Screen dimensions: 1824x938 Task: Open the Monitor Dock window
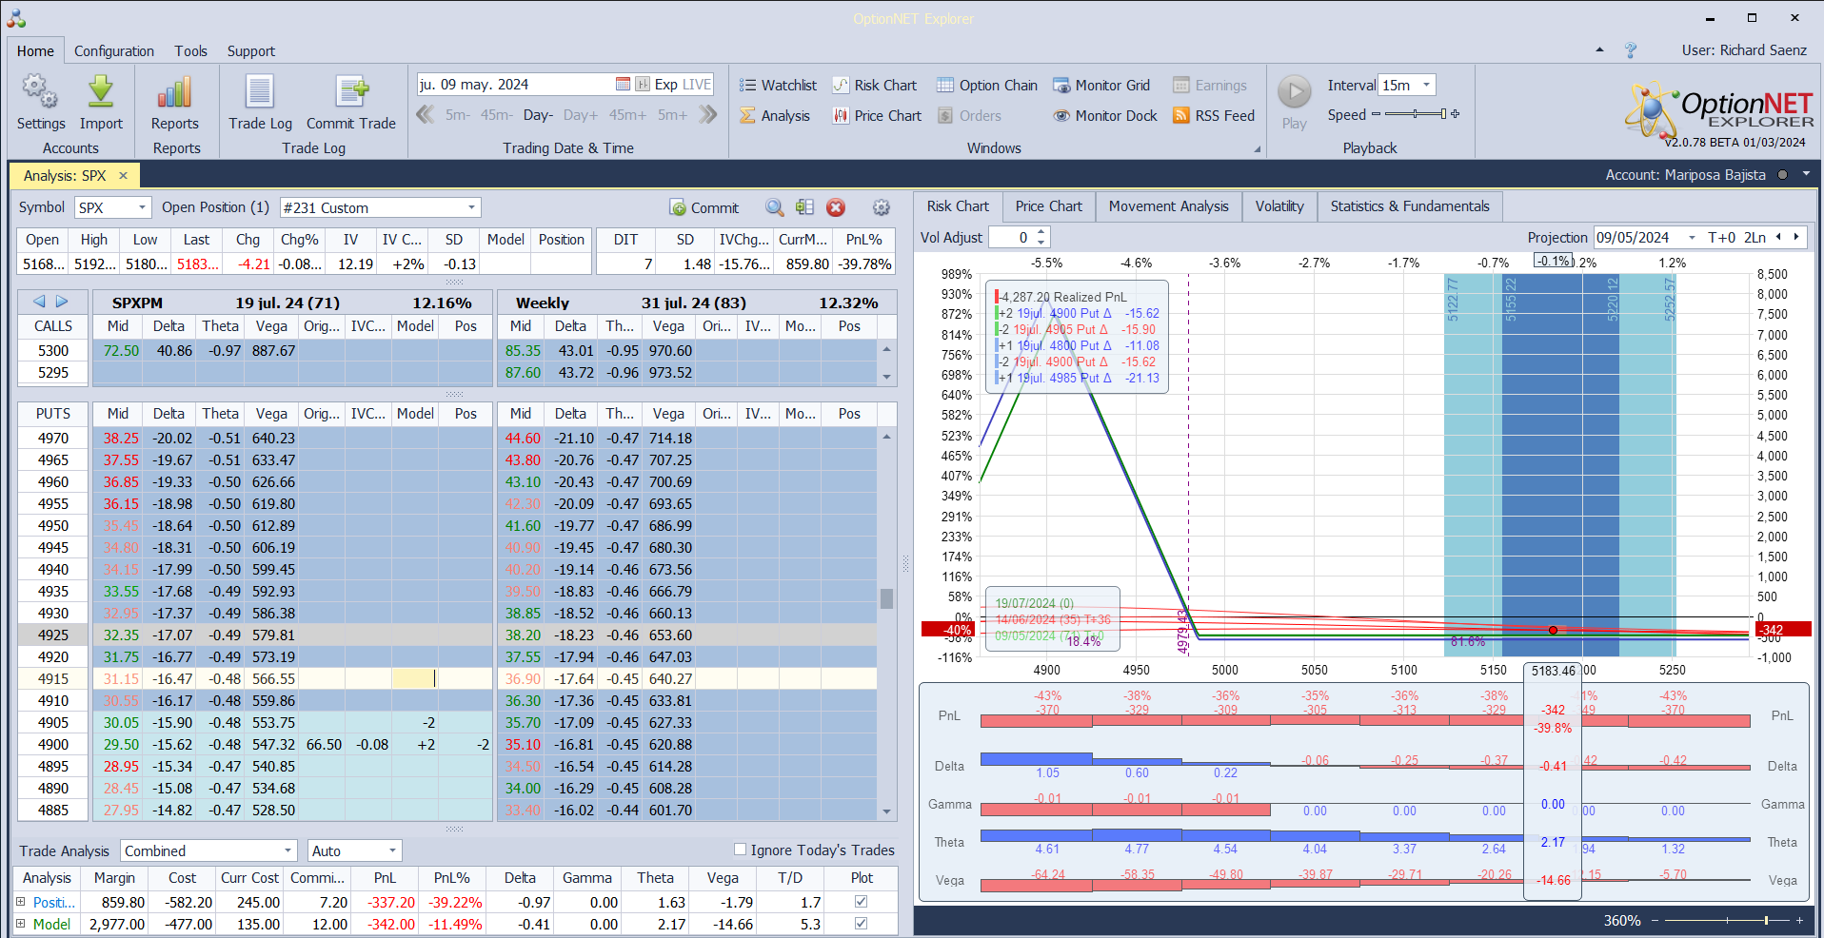[1105, 116]
